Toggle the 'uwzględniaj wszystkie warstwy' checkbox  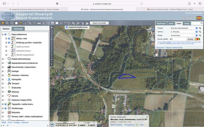coord(67,27)
